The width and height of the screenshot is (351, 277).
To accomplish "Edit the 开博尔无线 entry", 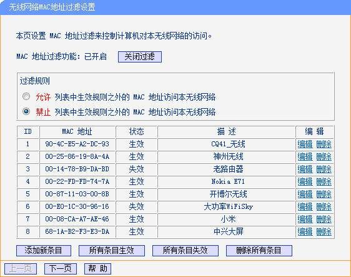I will click(305, 194).
